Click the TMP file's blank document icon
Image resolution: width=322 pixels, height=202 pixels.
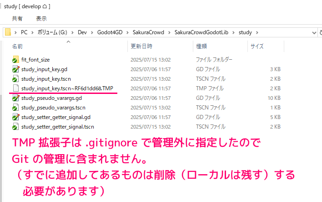pos(16,88)
